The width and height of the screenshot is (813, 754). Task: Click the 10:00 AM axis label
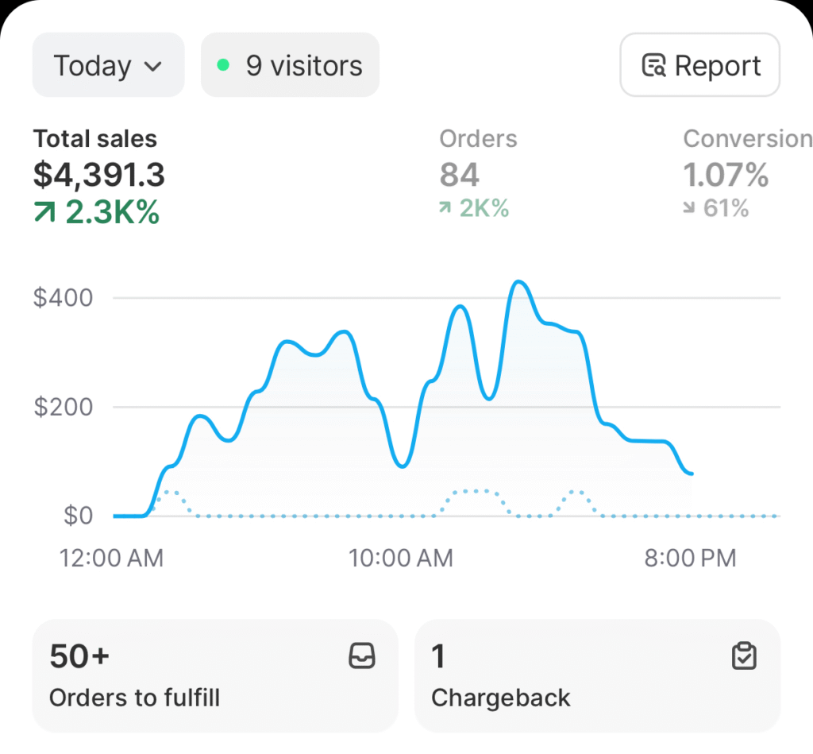pyautogui.click(x=401, y=558)
